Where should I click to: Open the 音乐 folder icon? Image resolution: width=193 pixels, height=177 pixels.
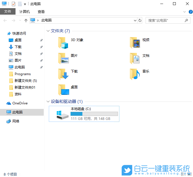(x=135, y=74)
